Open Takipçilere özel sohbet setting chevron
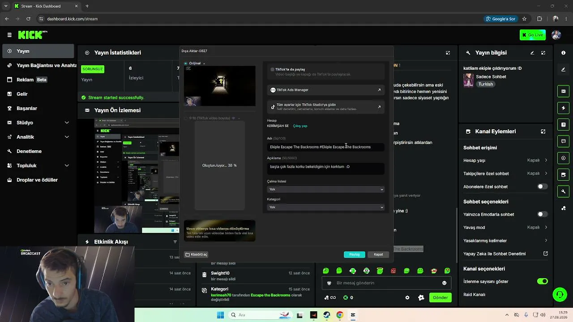 pyautogui.click(x=546, y=174)
